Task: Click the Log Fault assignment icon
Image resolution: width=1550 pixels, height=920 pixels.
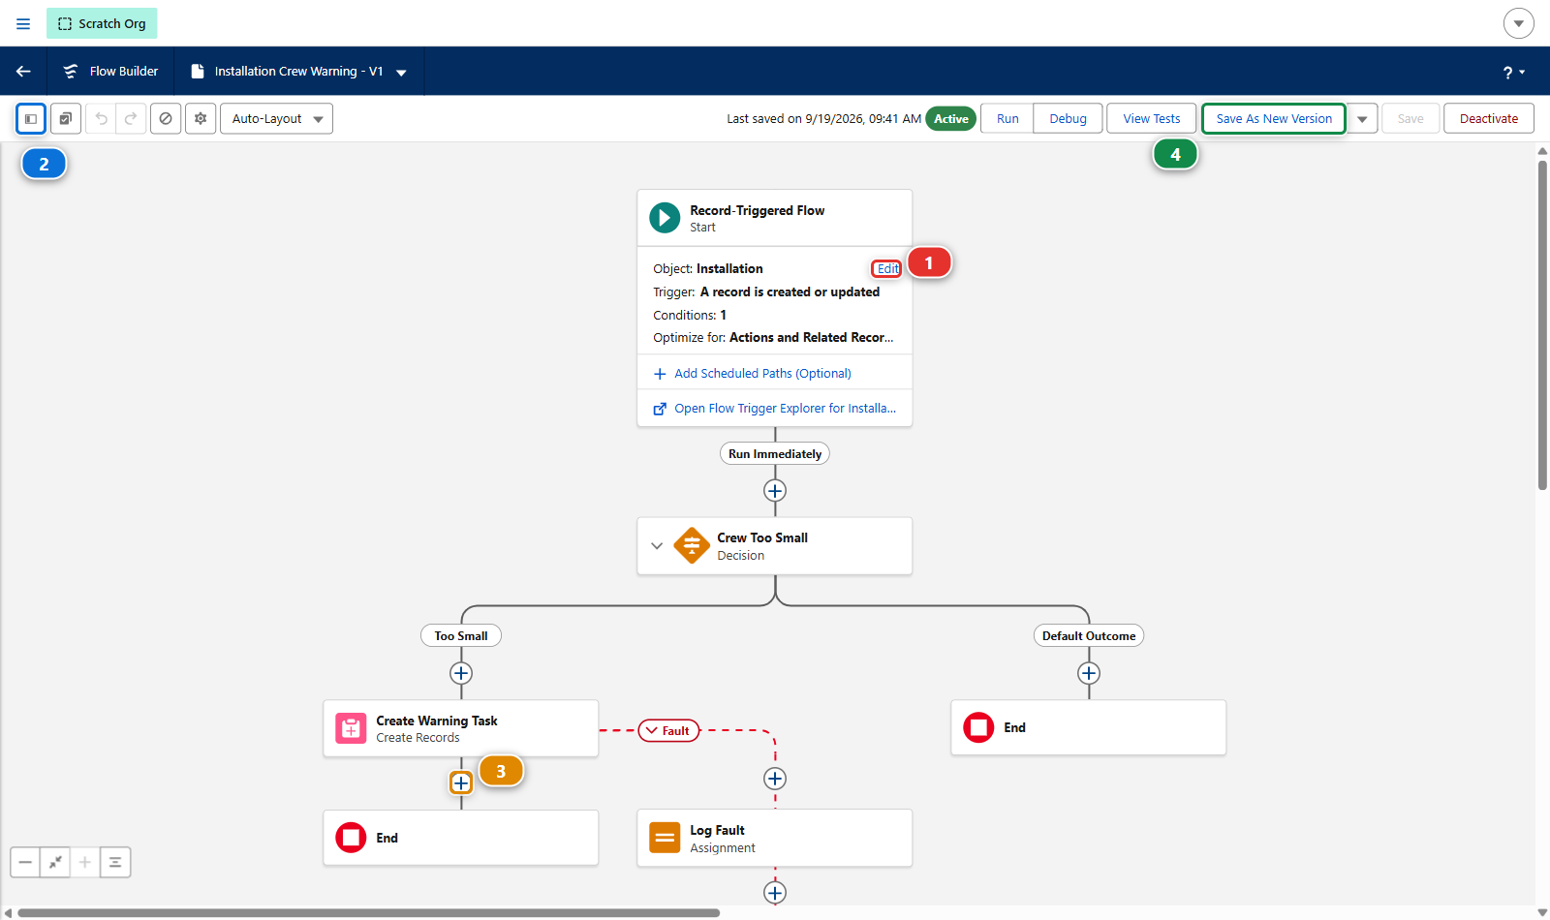Action: 665,838
